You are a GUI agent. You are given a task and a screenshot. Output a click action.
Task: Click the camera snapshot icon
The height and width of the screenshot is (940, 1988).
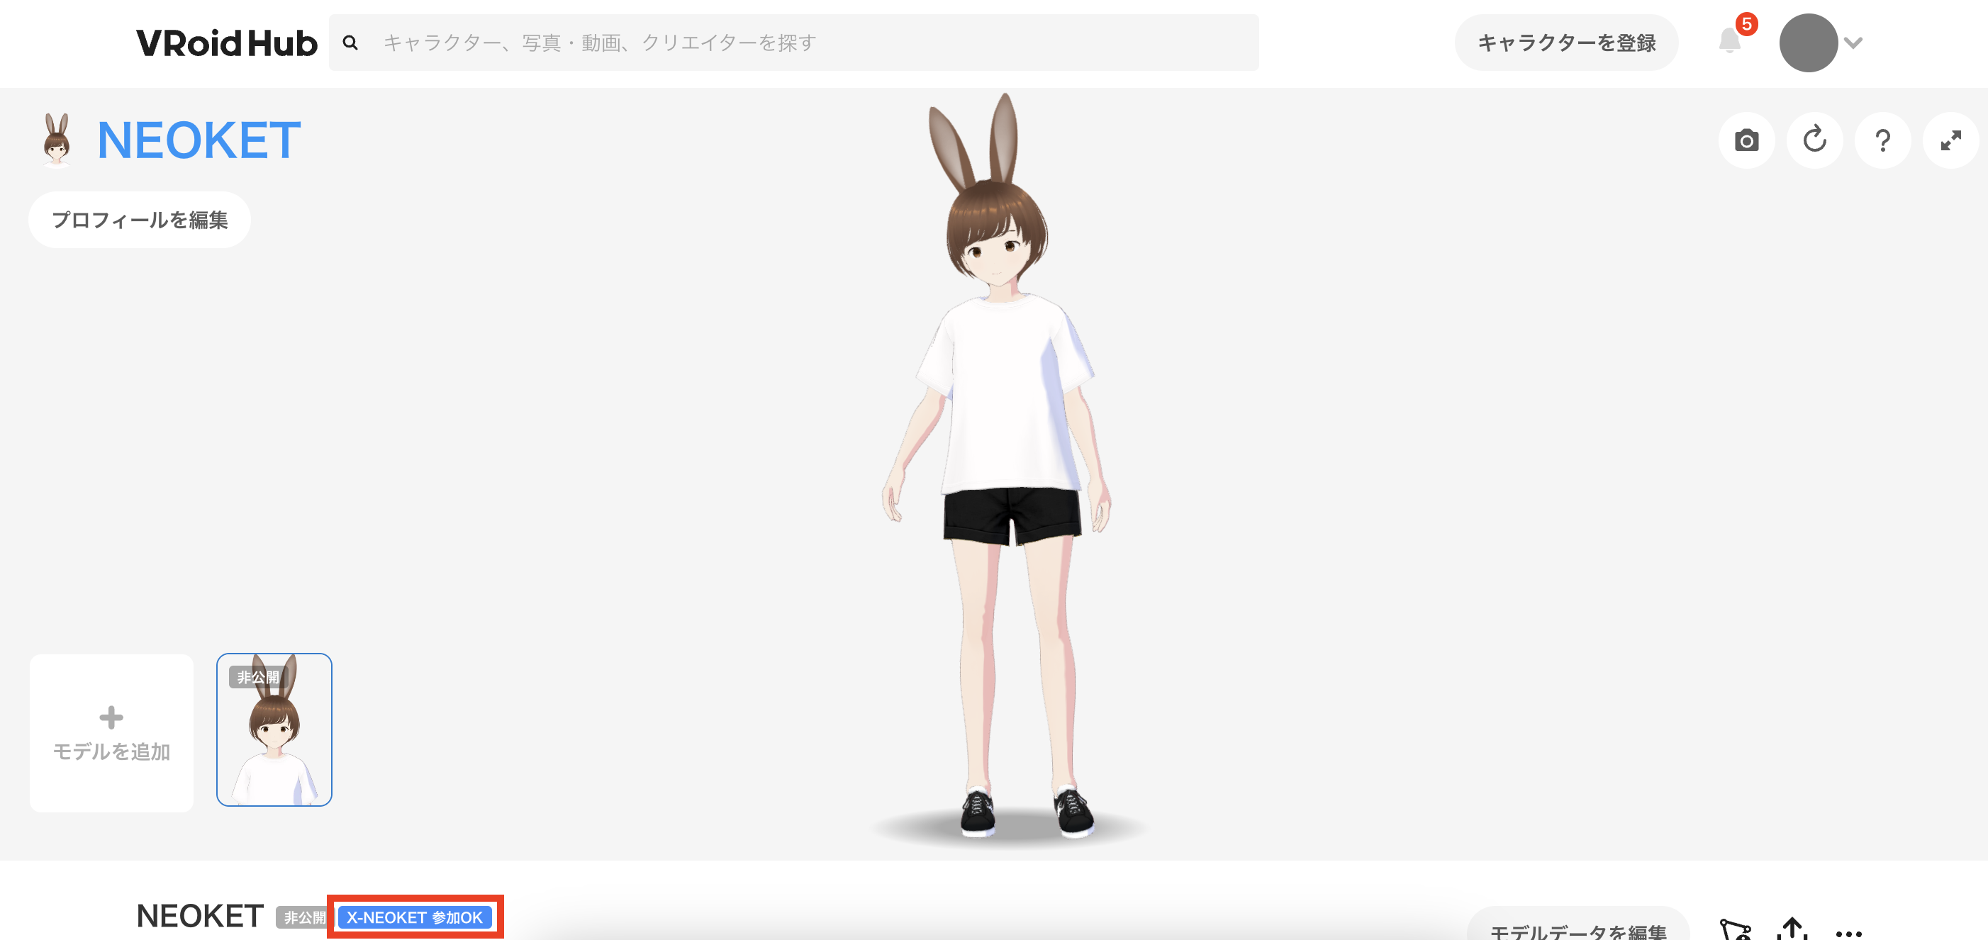tap(1746, 140)
